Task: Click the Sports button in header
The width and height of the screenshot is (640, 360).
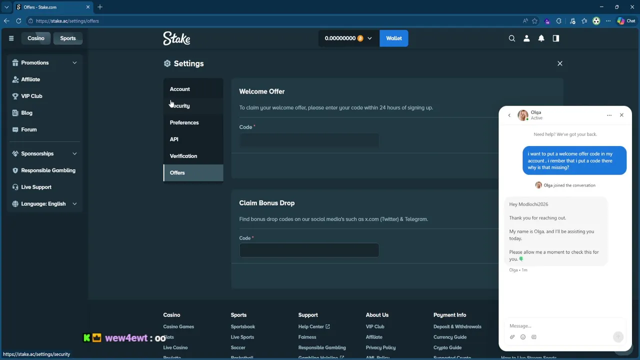Action: coord(68,38)
